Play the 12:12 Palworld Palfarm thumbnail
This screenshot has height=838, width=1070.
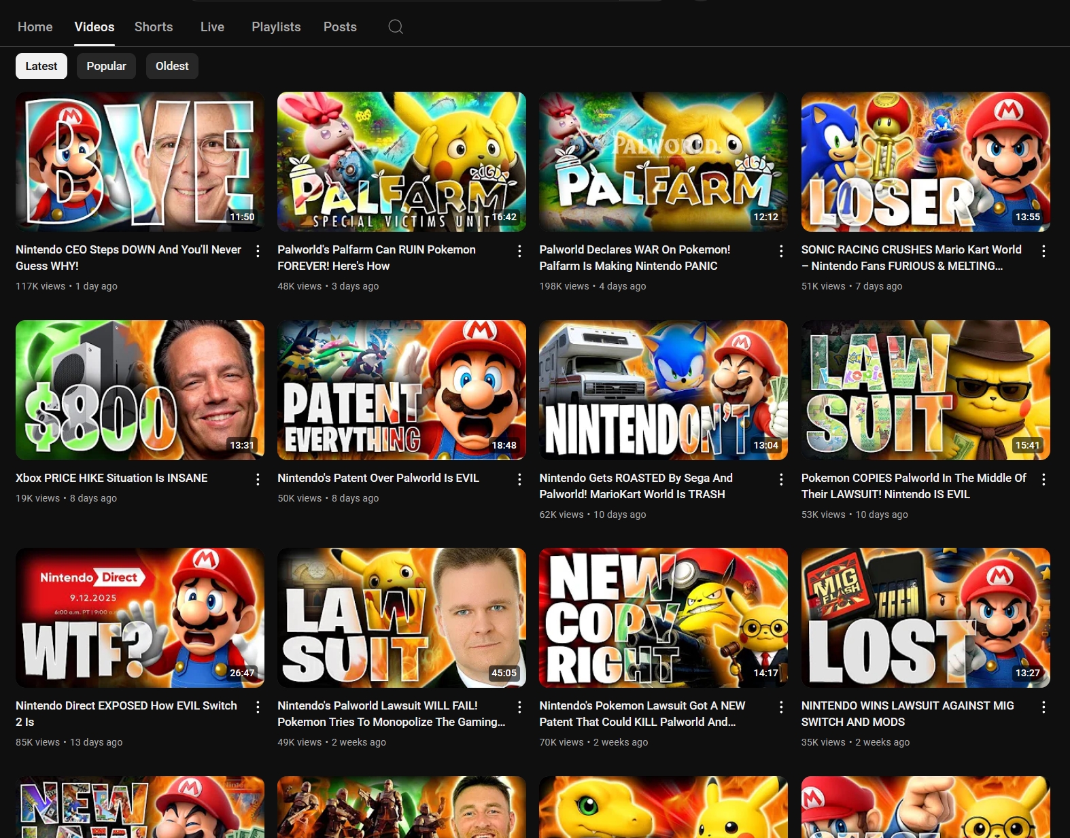pyautogui.click(x=663, y=162)
